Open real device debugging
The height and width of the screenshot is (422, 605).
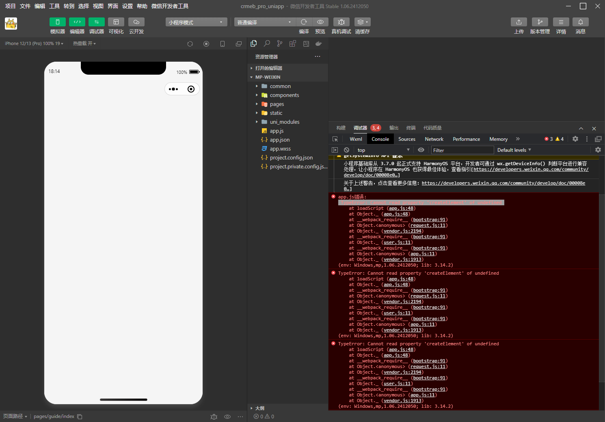(x=341, y=22)
